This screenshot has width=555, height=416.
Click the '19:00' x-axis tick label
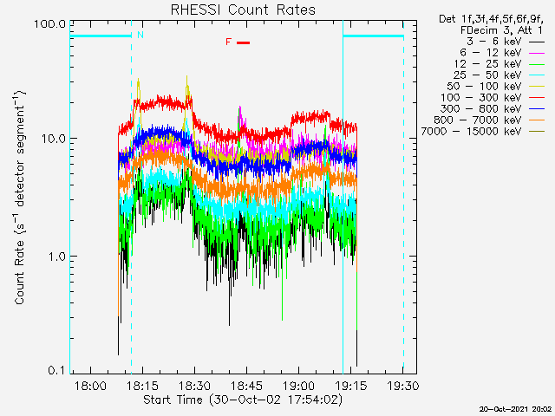[x=298, y=386]
